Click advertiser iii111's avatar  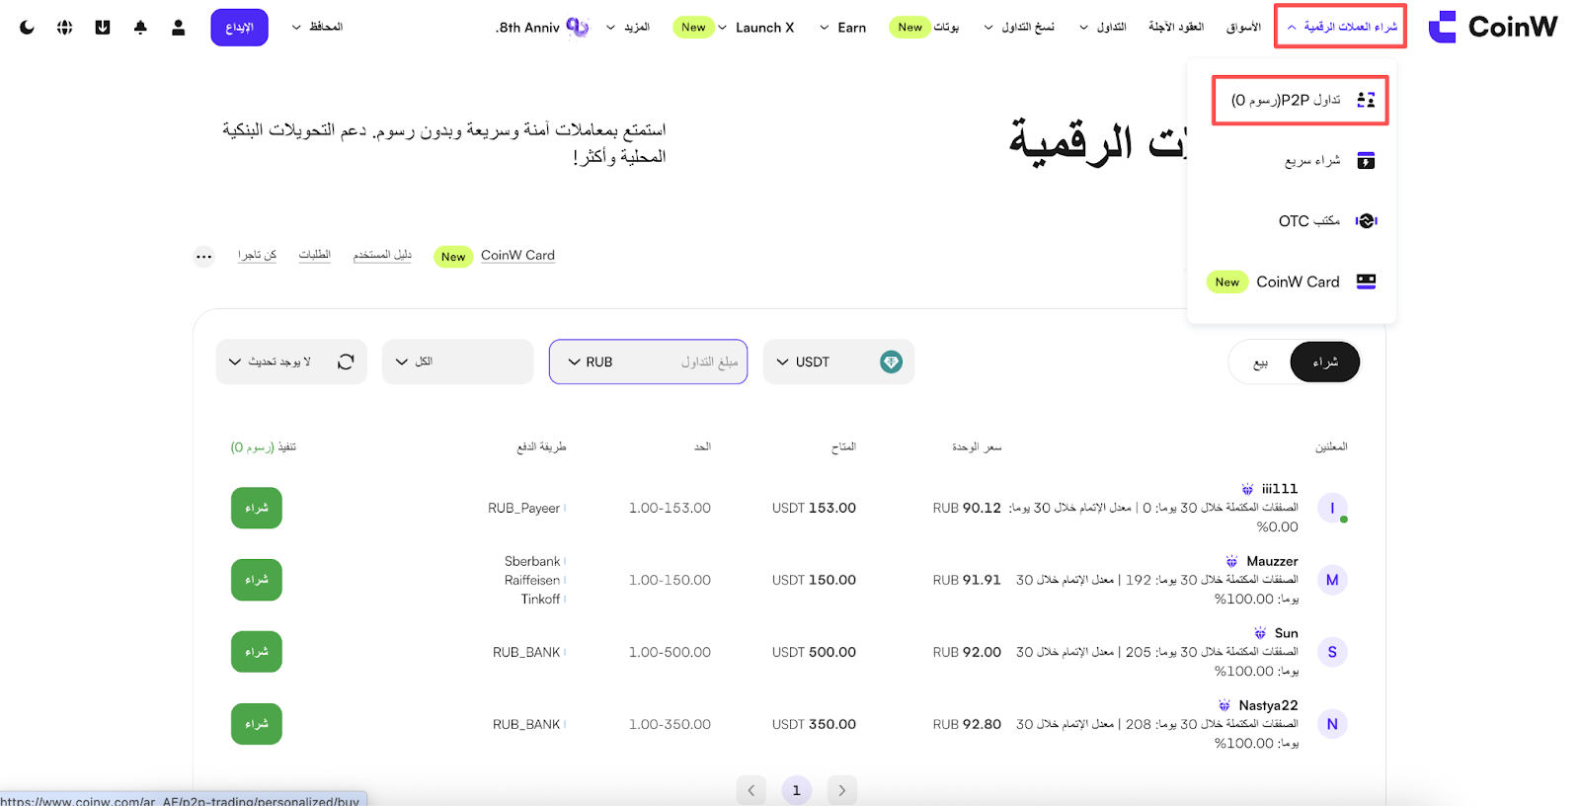point(1332,509)
